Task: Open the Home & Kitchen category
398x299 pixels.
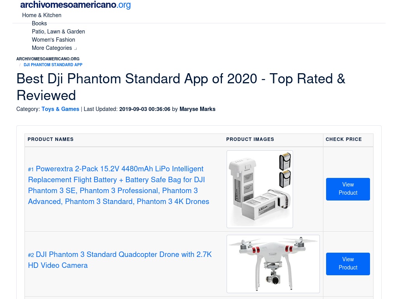Action: pos(42,15)
